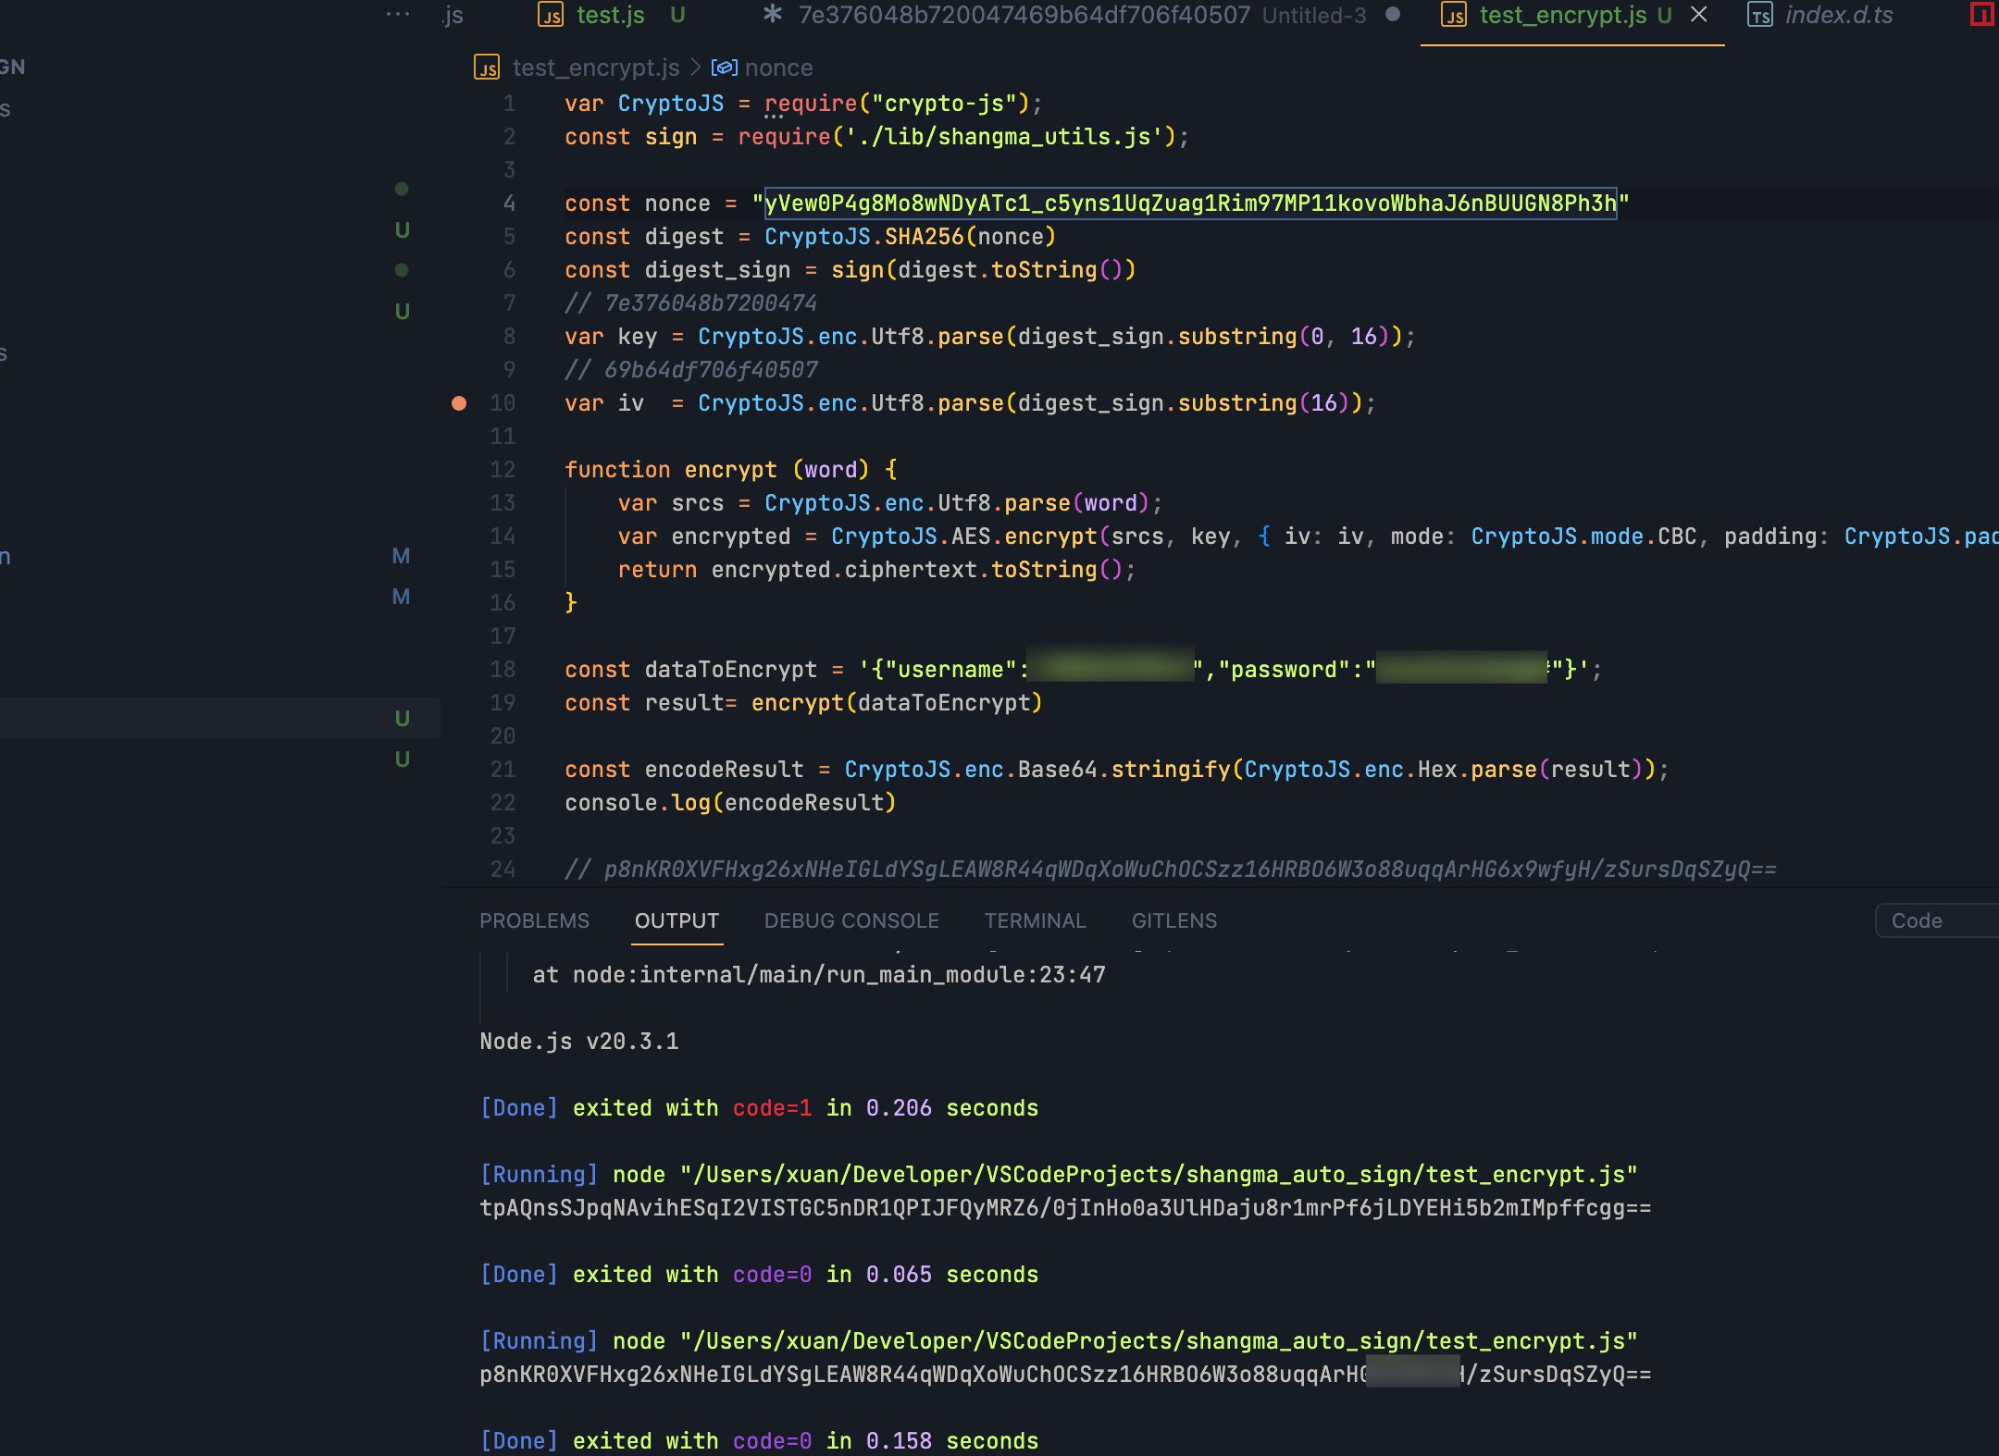Close the test_encrypt.js editor tab
1999x1456 pixels.
pyautogui.click(x=1699, y=15)
